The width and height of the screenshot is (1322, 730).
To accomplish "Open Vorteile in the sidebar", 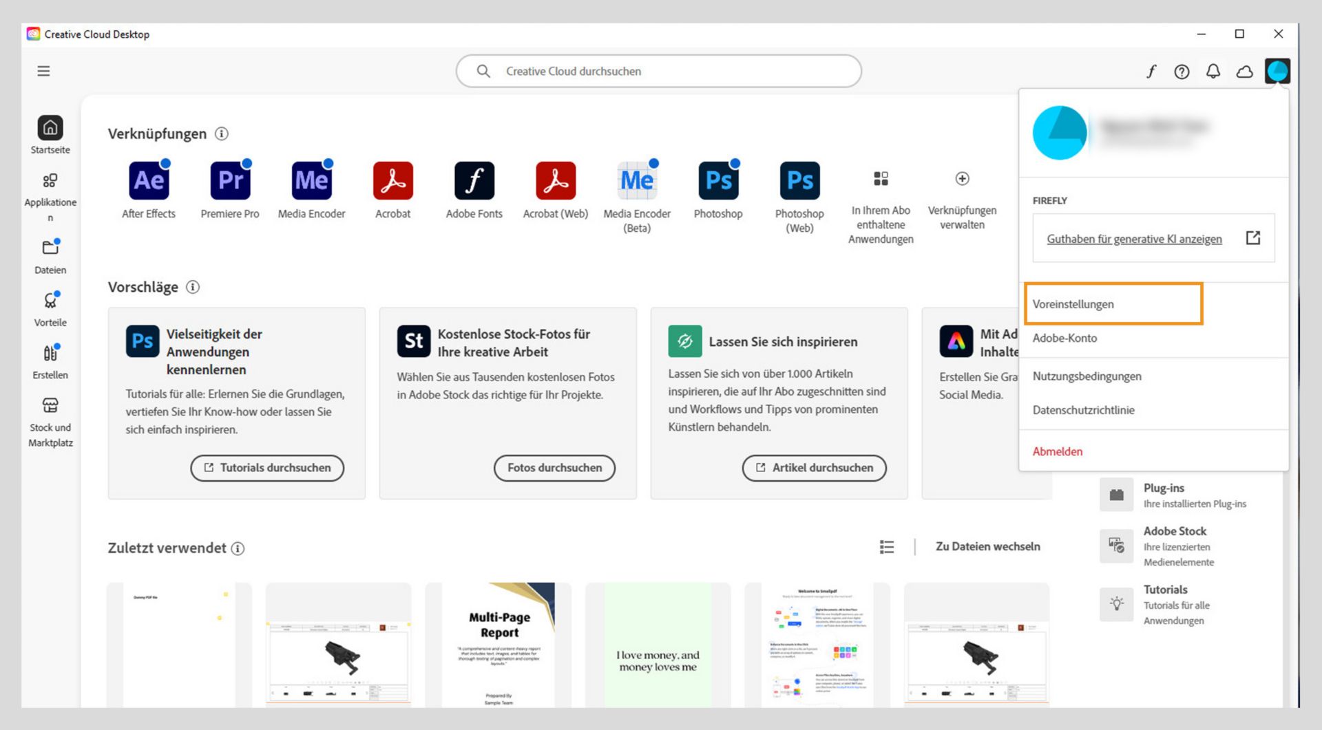I will tap(50, 309).
